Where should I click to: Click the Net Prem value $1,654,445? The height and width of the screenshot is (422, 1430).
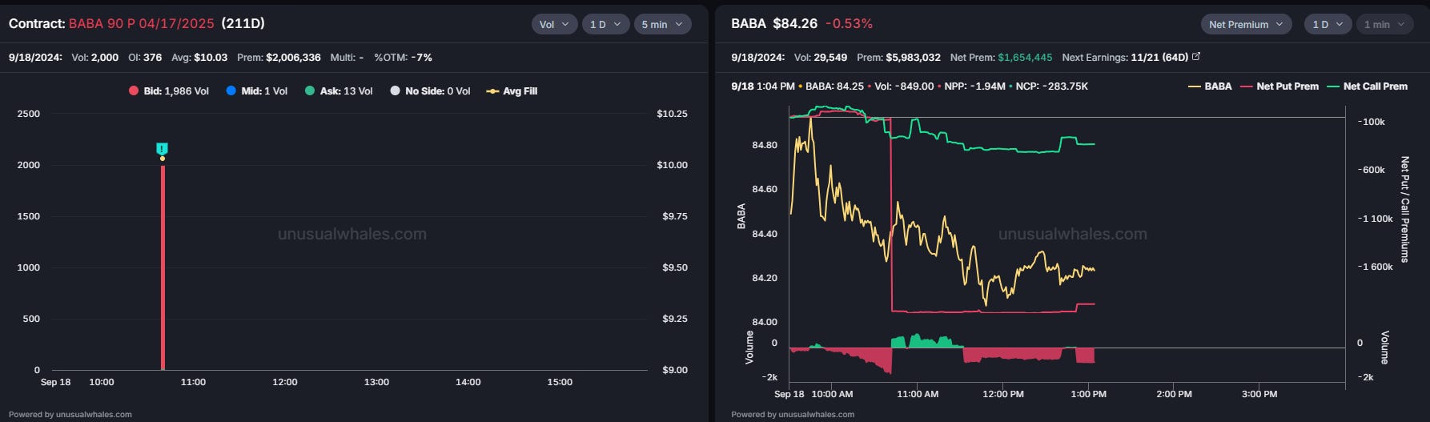(1025, 58)
